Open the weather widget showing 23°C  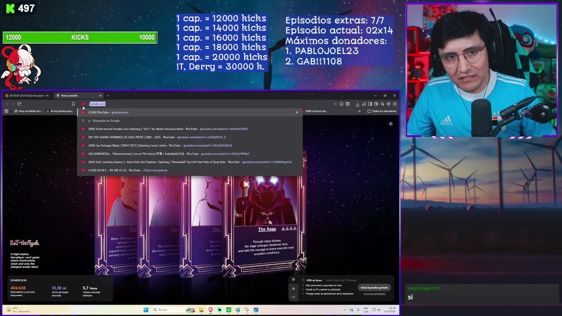(x=18, y=310)
